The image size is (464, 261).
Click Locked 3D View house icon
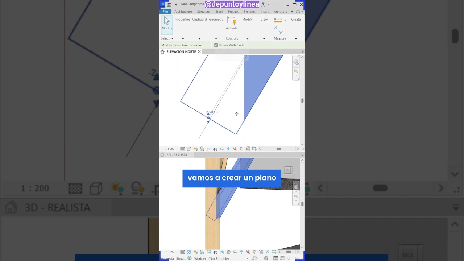pyautogui.click(x=228, y=252)
